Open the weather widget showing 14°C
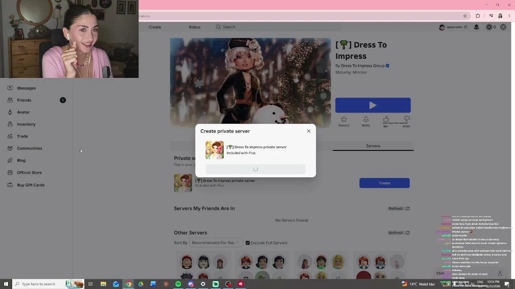The image size is (515, 289). (418, 284)
